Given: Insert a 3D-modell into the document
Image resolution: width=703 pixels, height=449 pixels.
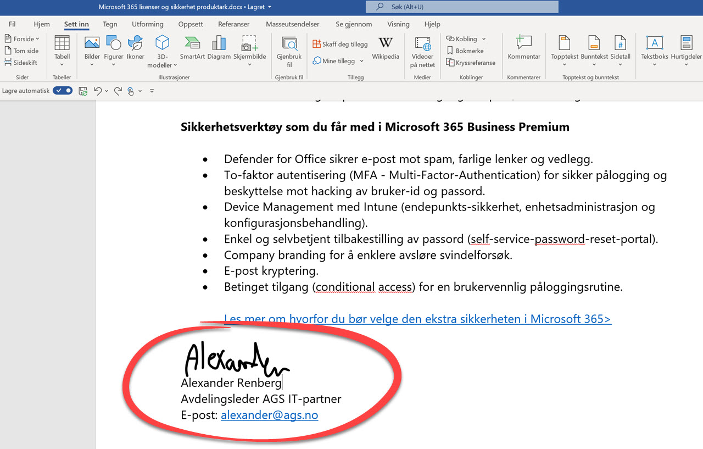Looking at the screenshot, I should tap(161, 49).
